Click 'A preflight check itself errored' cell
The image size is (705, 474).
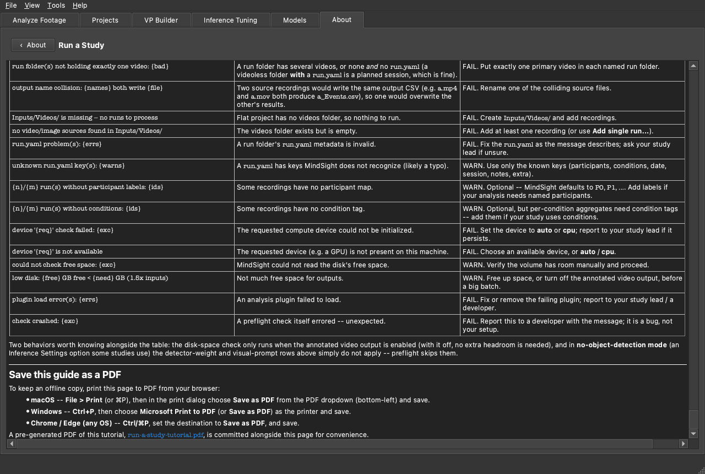[x=347, y=325]
